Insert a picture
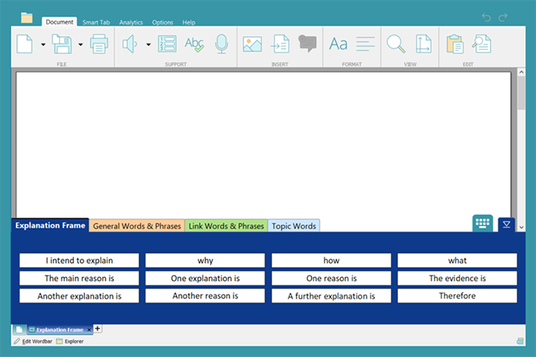 point(253,44)
